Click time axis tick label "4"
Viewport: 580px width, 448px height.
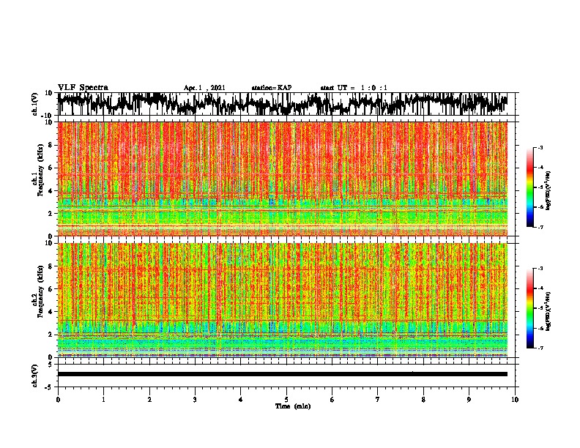(x=241, y=400)
